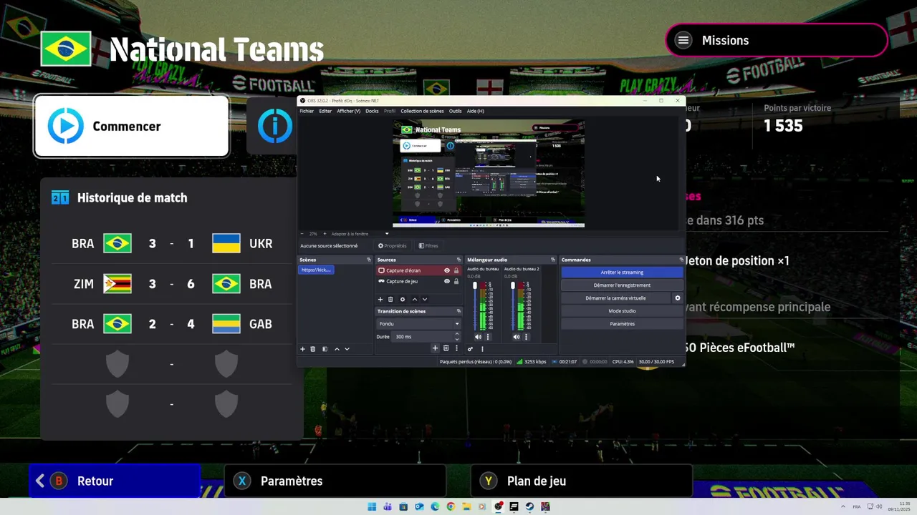Click Arrêter le streaming button
The width and height of the screenshot is (917, 515).
tap(622, 273)
